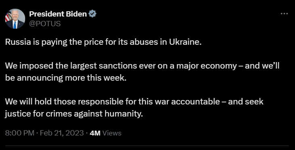
Task: Open the three-dot more options menu
Action: [x=284, y=14]
